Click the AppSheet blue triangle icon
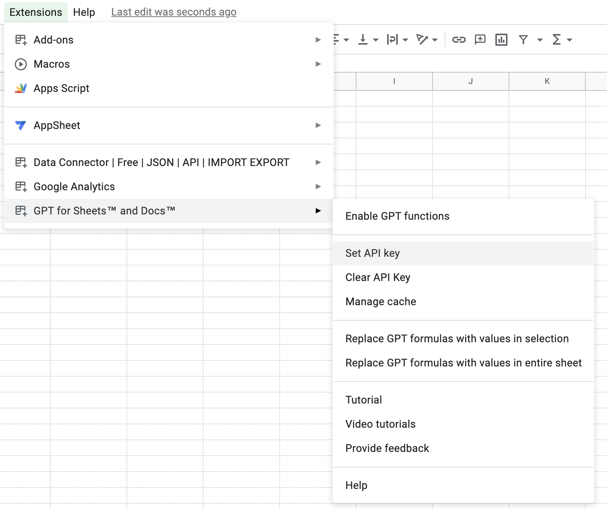Image resolution: width=607 pixels, height=509 pixels. [x=21, y=125]
